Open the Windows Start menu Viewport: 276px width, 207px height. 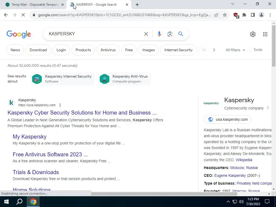point(6,202)
